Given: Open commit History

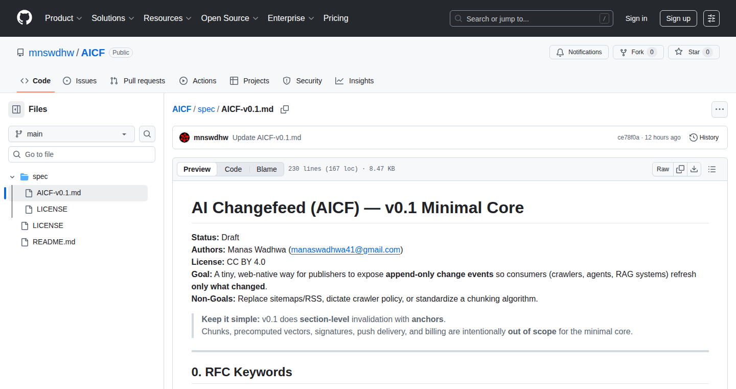Looking at the screenshot, I should tap(704, 138).
